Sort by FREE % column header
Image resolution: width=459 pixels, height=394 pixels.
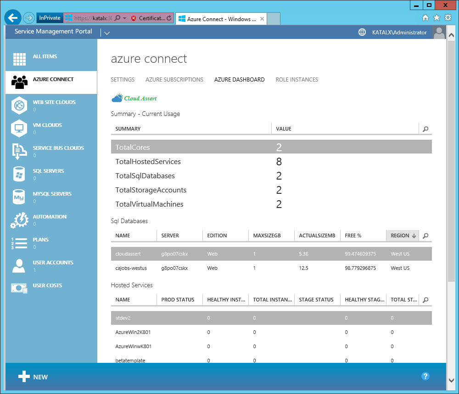[363, 235]
